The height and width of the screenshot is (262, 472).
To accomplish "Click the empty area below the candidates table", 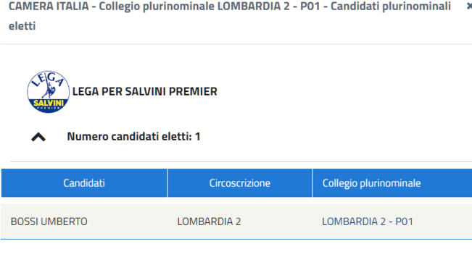I will [236, 251].
